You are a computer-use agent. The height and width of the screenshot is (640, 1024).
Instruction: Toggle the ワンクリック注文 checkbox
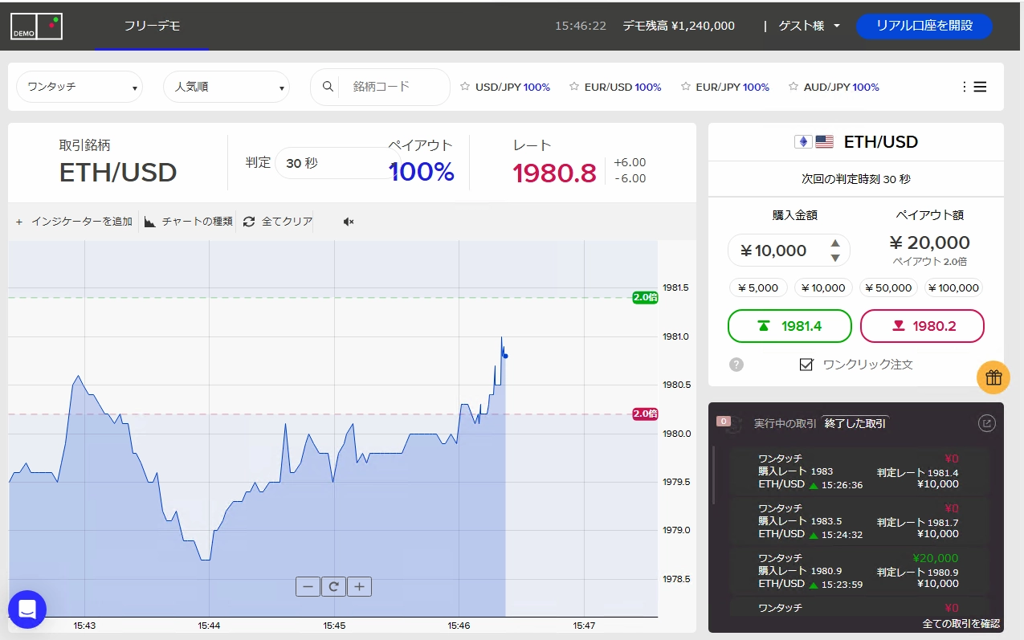click(807, 365)
